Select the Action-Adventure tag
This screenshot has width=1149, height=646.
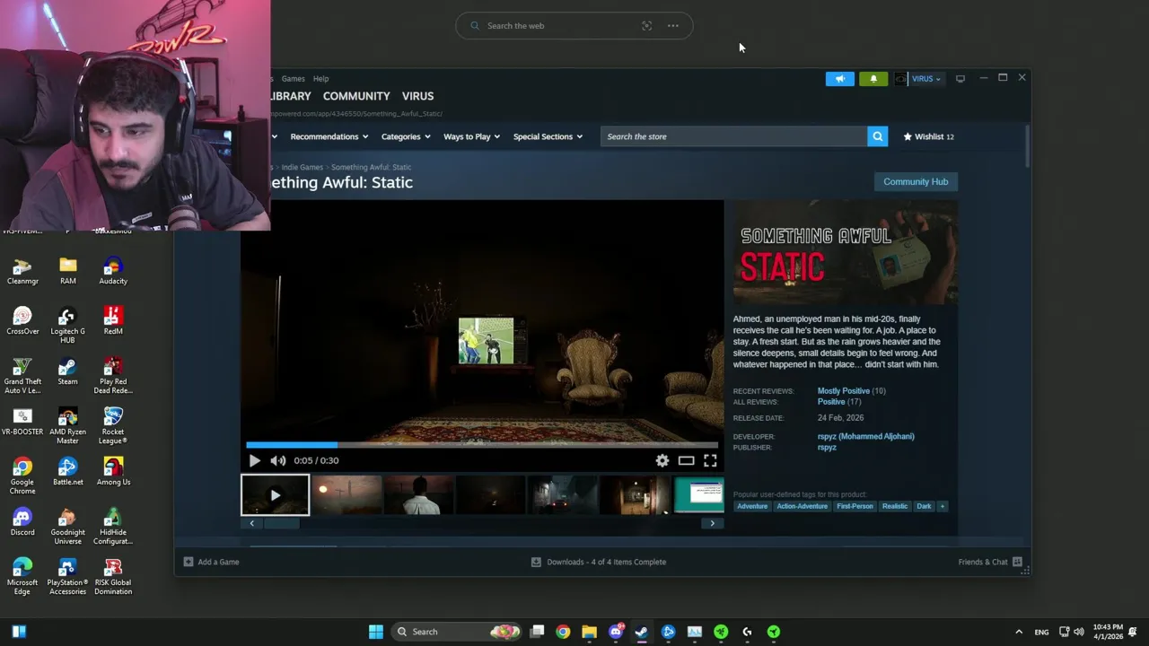pos(802,506)
